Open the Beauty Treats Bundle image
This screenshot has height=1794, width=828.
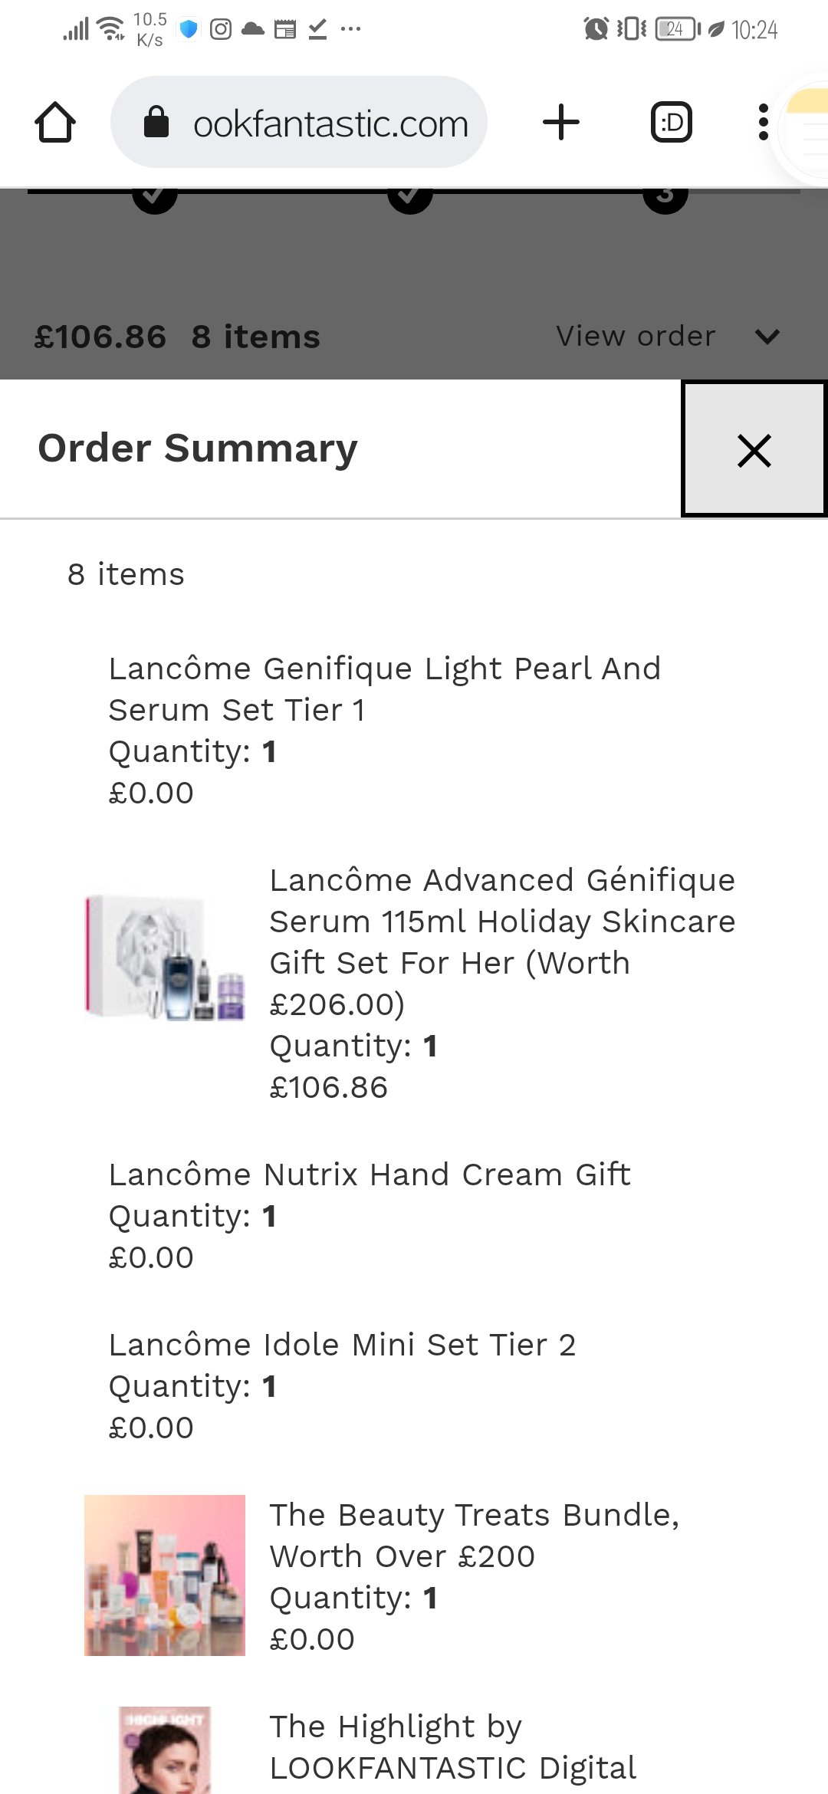pos(165,1575)
